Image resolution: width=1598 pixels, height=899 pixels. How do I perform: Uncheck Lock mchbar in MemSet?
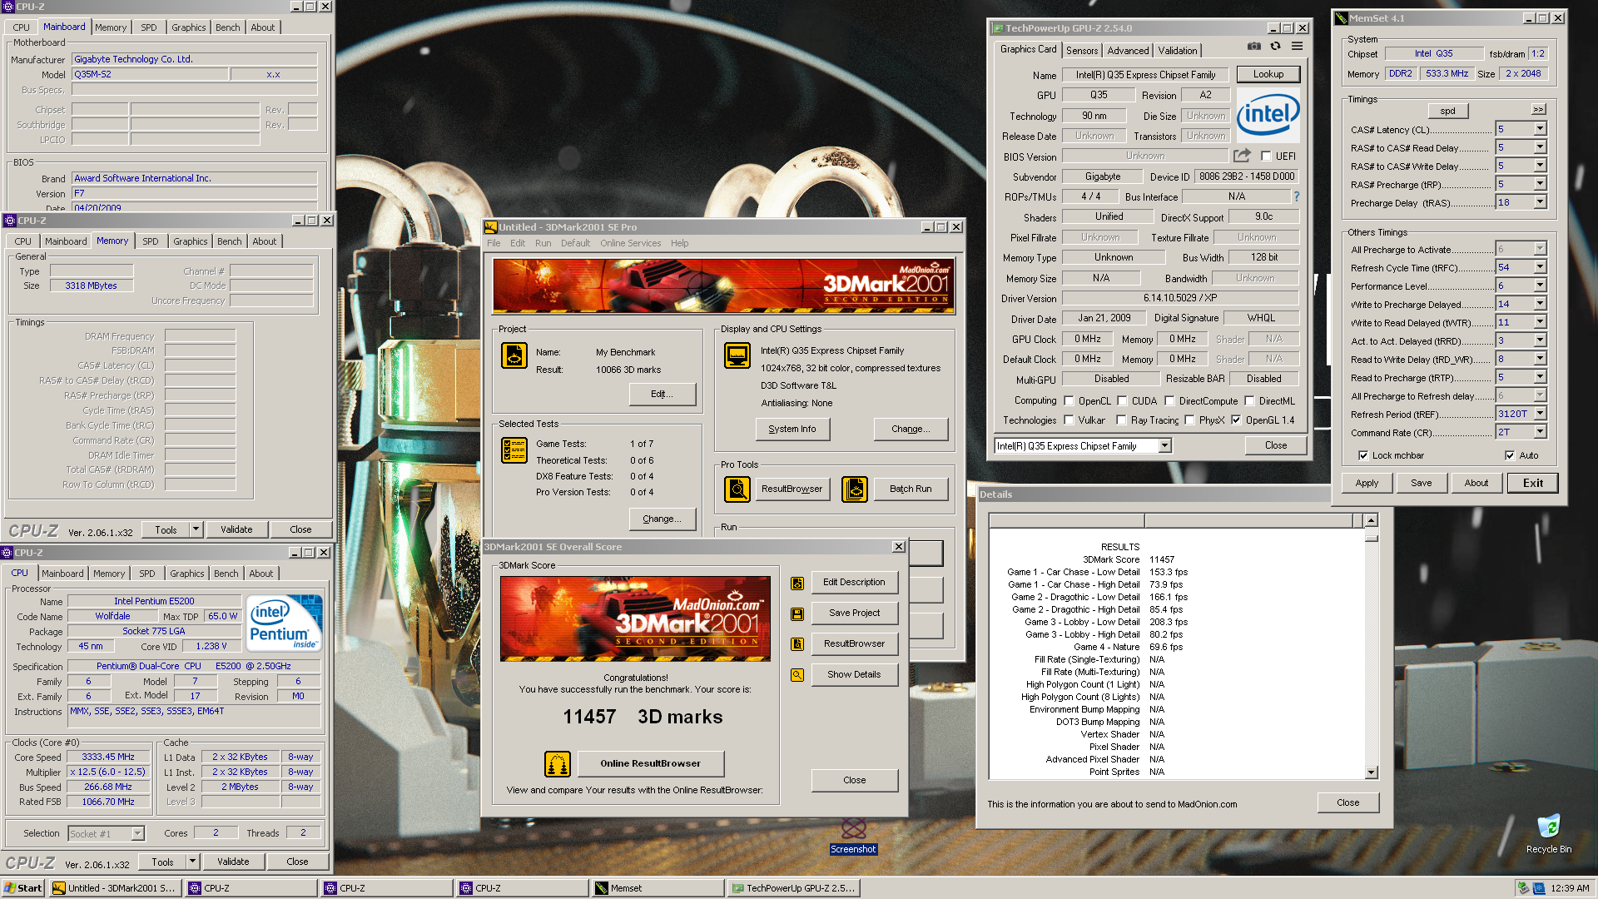pos(1363,455)
